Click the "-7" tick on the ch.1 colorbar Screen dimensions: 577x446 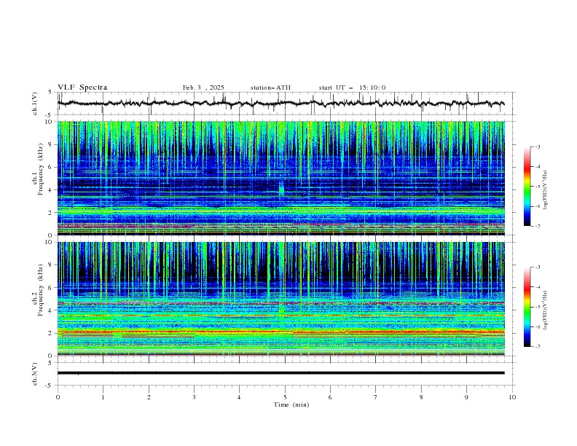pyautogui.click(x=538, y=226)
